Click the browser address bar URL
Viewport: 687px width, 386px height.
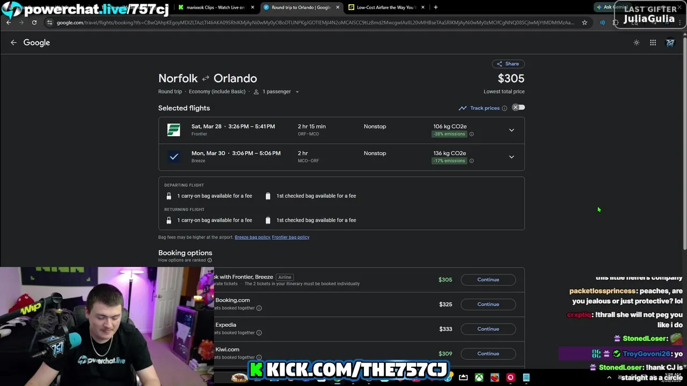click(x=315, y=23)
